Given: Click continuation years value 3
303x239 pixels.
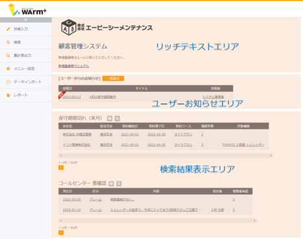Looking at the screenshot, I should [202, 145].
